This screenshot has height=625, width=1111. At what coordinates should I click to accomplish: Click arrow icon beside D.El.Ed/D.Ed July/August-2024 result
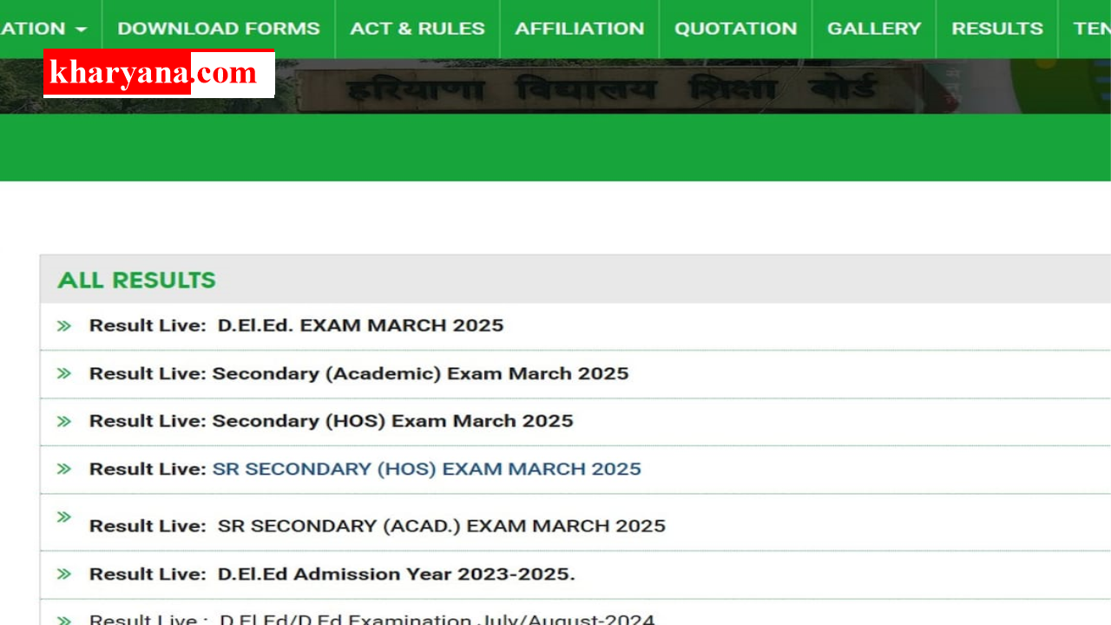click(64, 620)
